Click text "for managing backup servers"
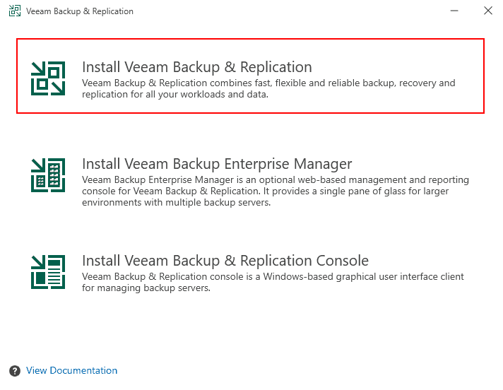 tap(146, 288)
